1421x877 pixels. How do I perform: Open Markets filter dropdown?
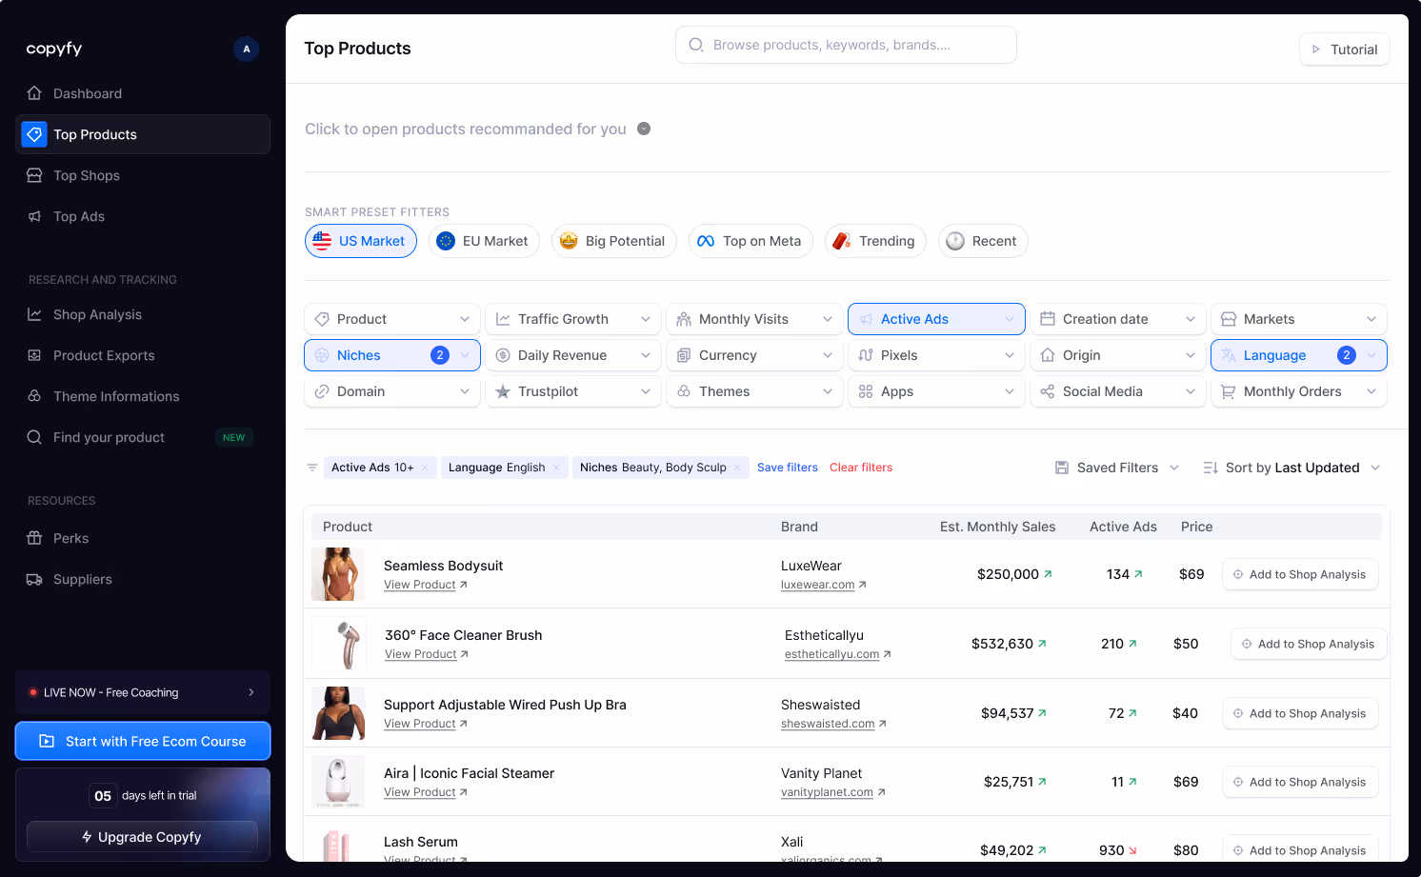1299,319
